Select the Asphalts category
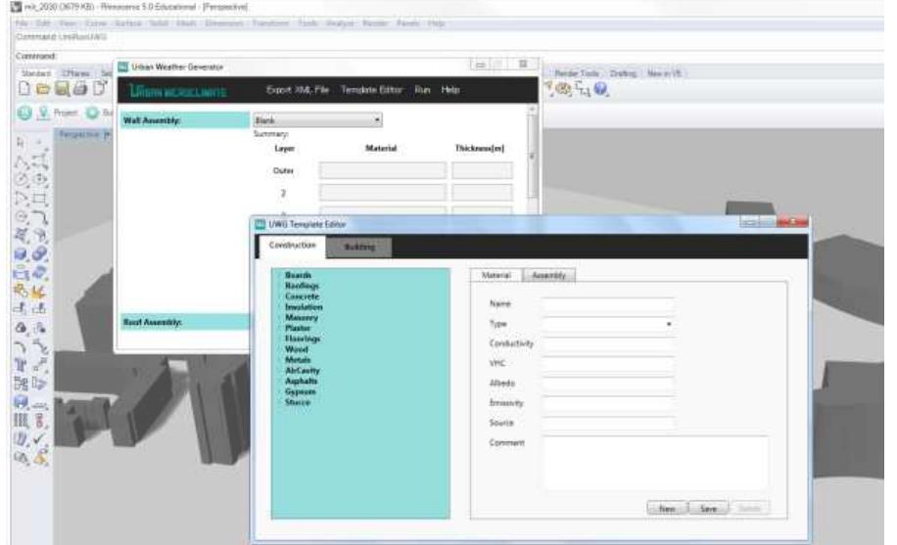Image resolution: width=897 pixels, height=545 pixels. coord(301,381)
